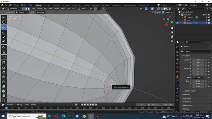Switch to vertex select mode
This screenshot has width=212, height=119.
[x=24, y=9]
